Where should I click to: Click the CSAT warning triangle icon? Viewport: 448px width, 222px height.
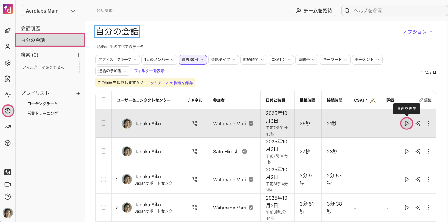click(x=373, y=101)
